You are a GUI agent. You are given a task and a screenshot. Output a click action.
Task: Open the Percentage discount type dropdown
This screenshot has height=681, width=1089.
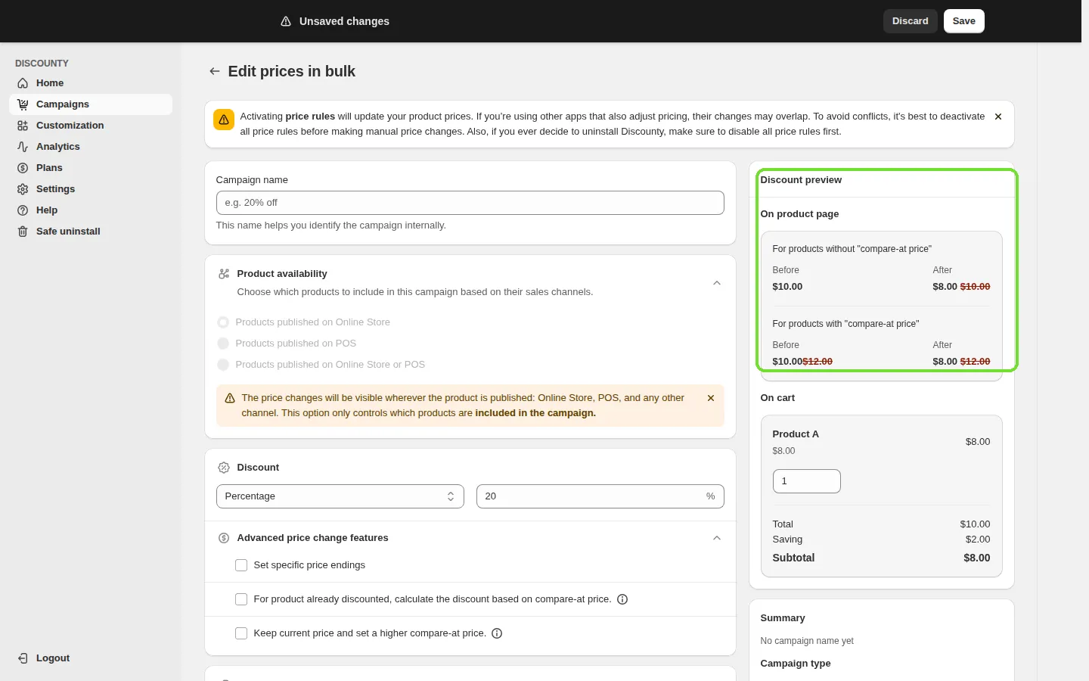click(340, 496)
